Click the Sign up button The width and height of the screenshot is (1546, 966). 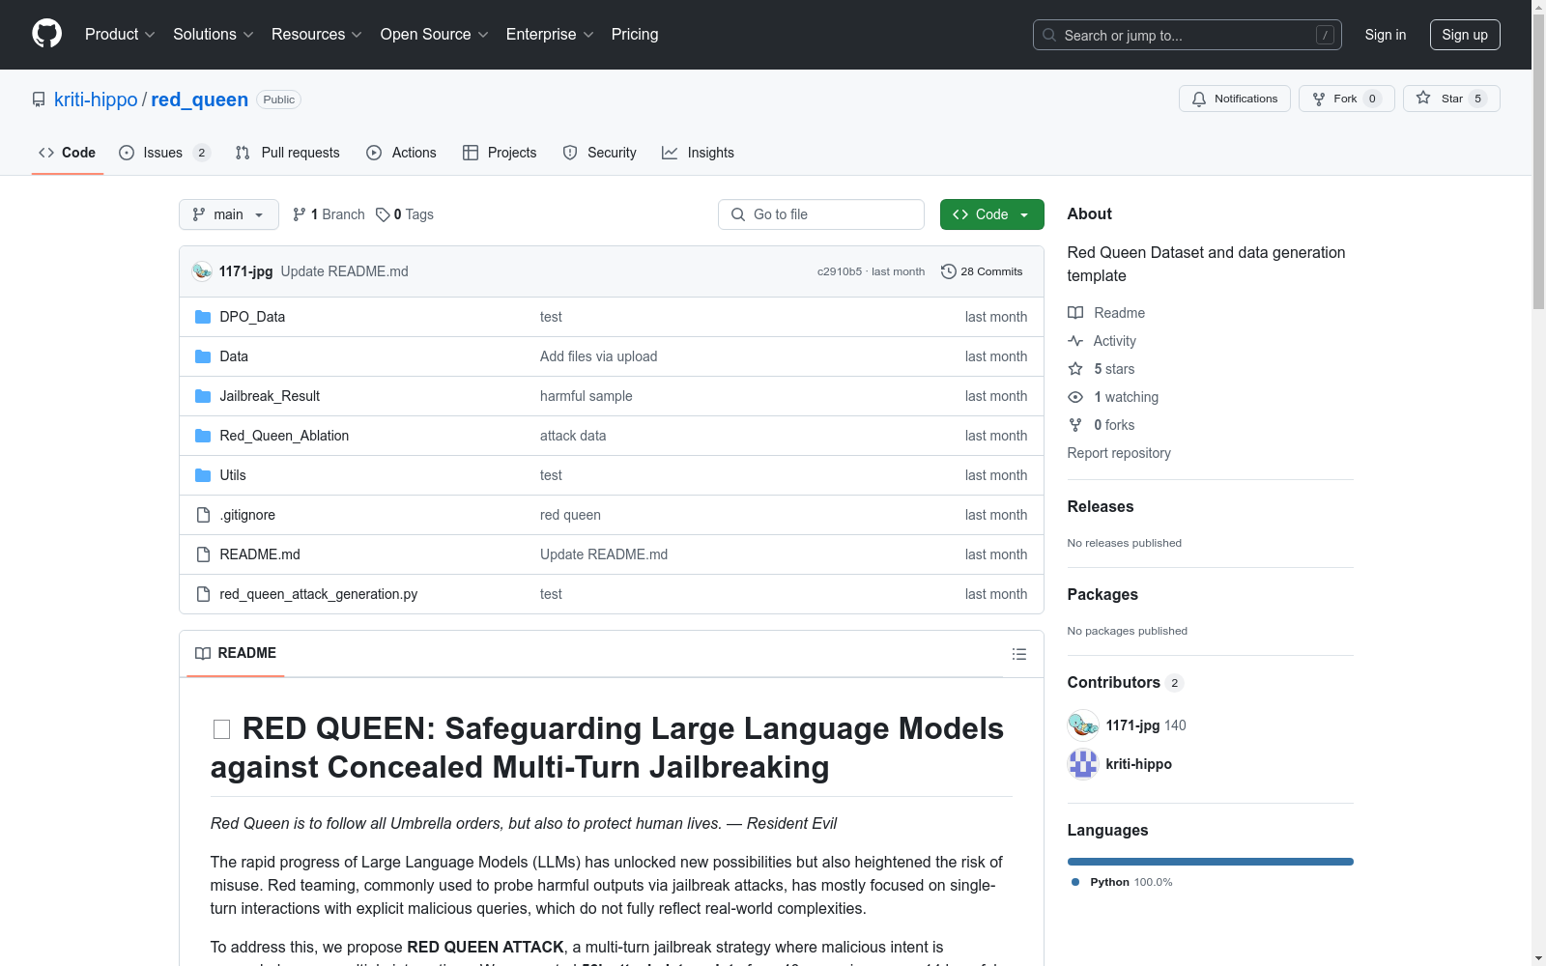tap(1465, 35)
